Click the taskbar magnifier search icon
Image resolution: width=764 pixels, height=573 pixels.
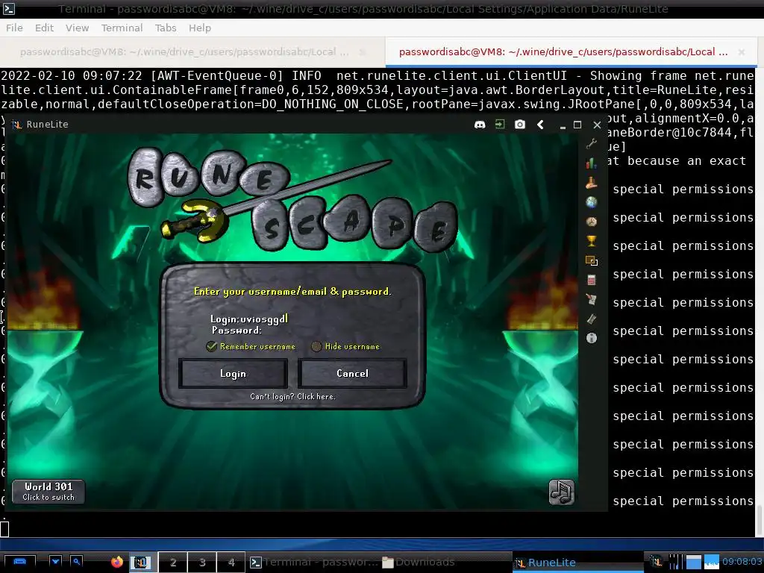[x=77, y=562]
